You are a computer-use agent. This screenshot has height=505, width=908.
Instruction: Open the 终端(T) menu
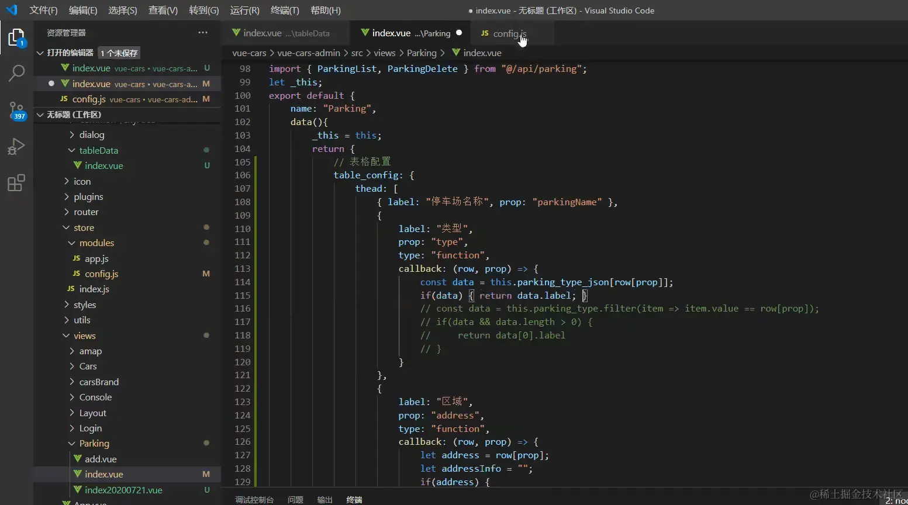285,11
